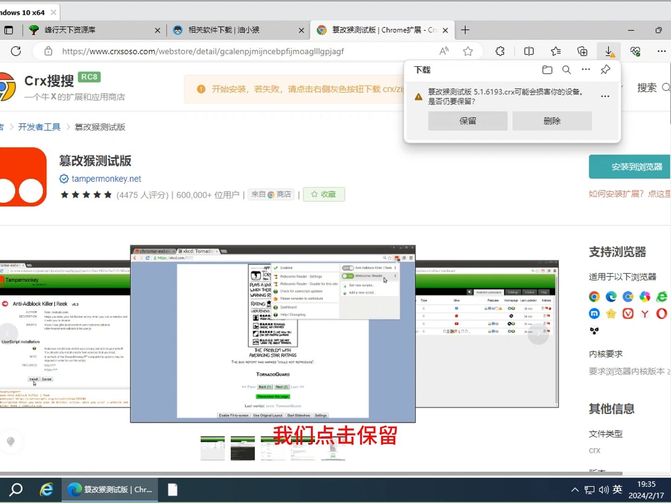Search downloads with the magnifier icon
The width and height of the screenshot is (671, 503).
coord(567,70)
